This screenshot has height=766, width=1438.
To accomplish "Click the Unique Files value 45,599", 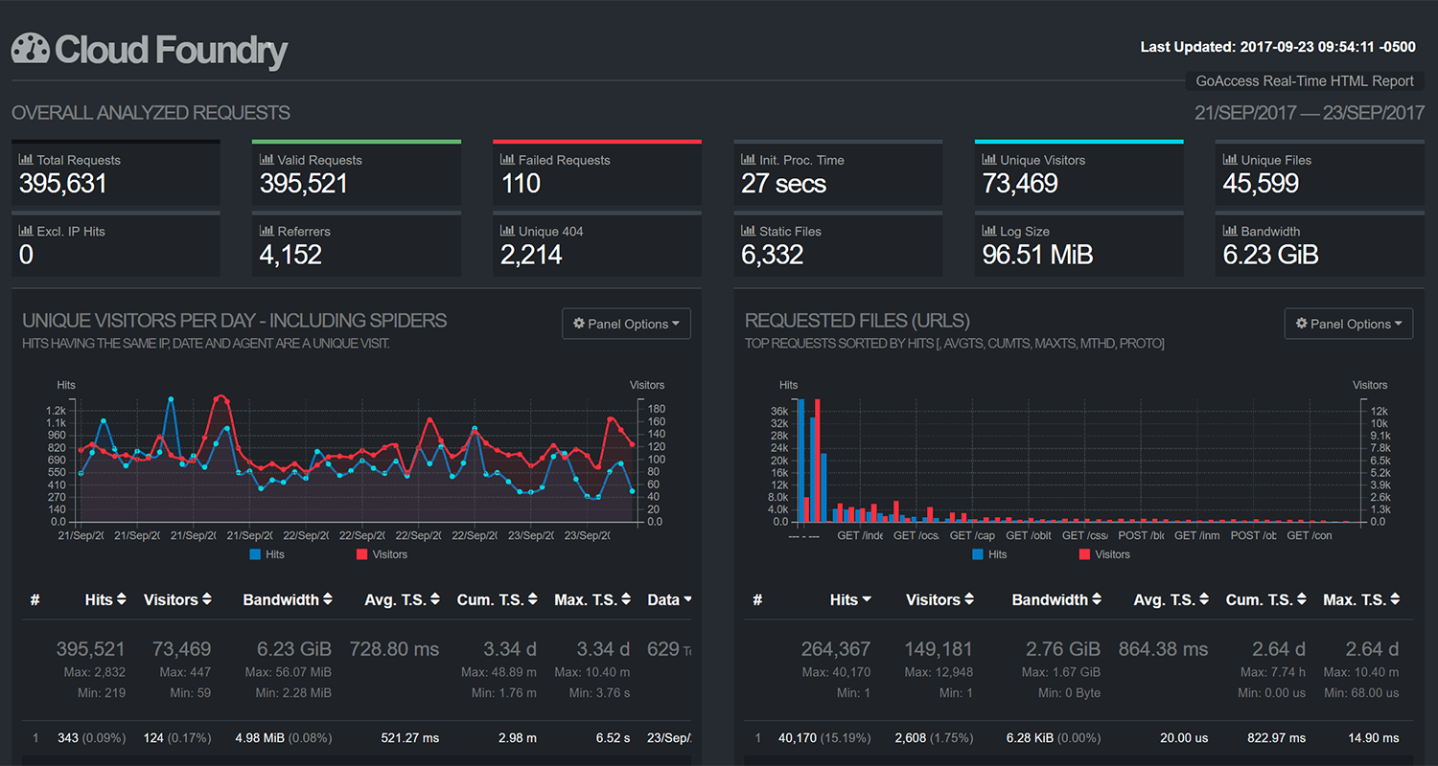I will [x=1261, y=184].
